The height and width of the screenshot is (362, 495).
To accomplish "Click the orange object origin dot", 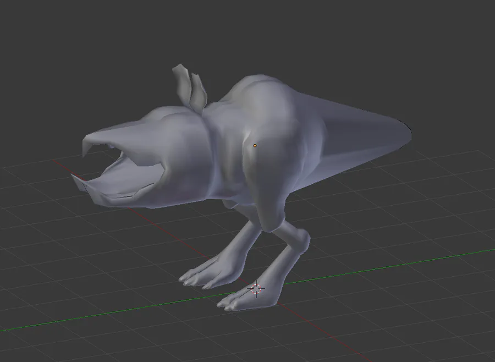I will (x=255, y=146).
